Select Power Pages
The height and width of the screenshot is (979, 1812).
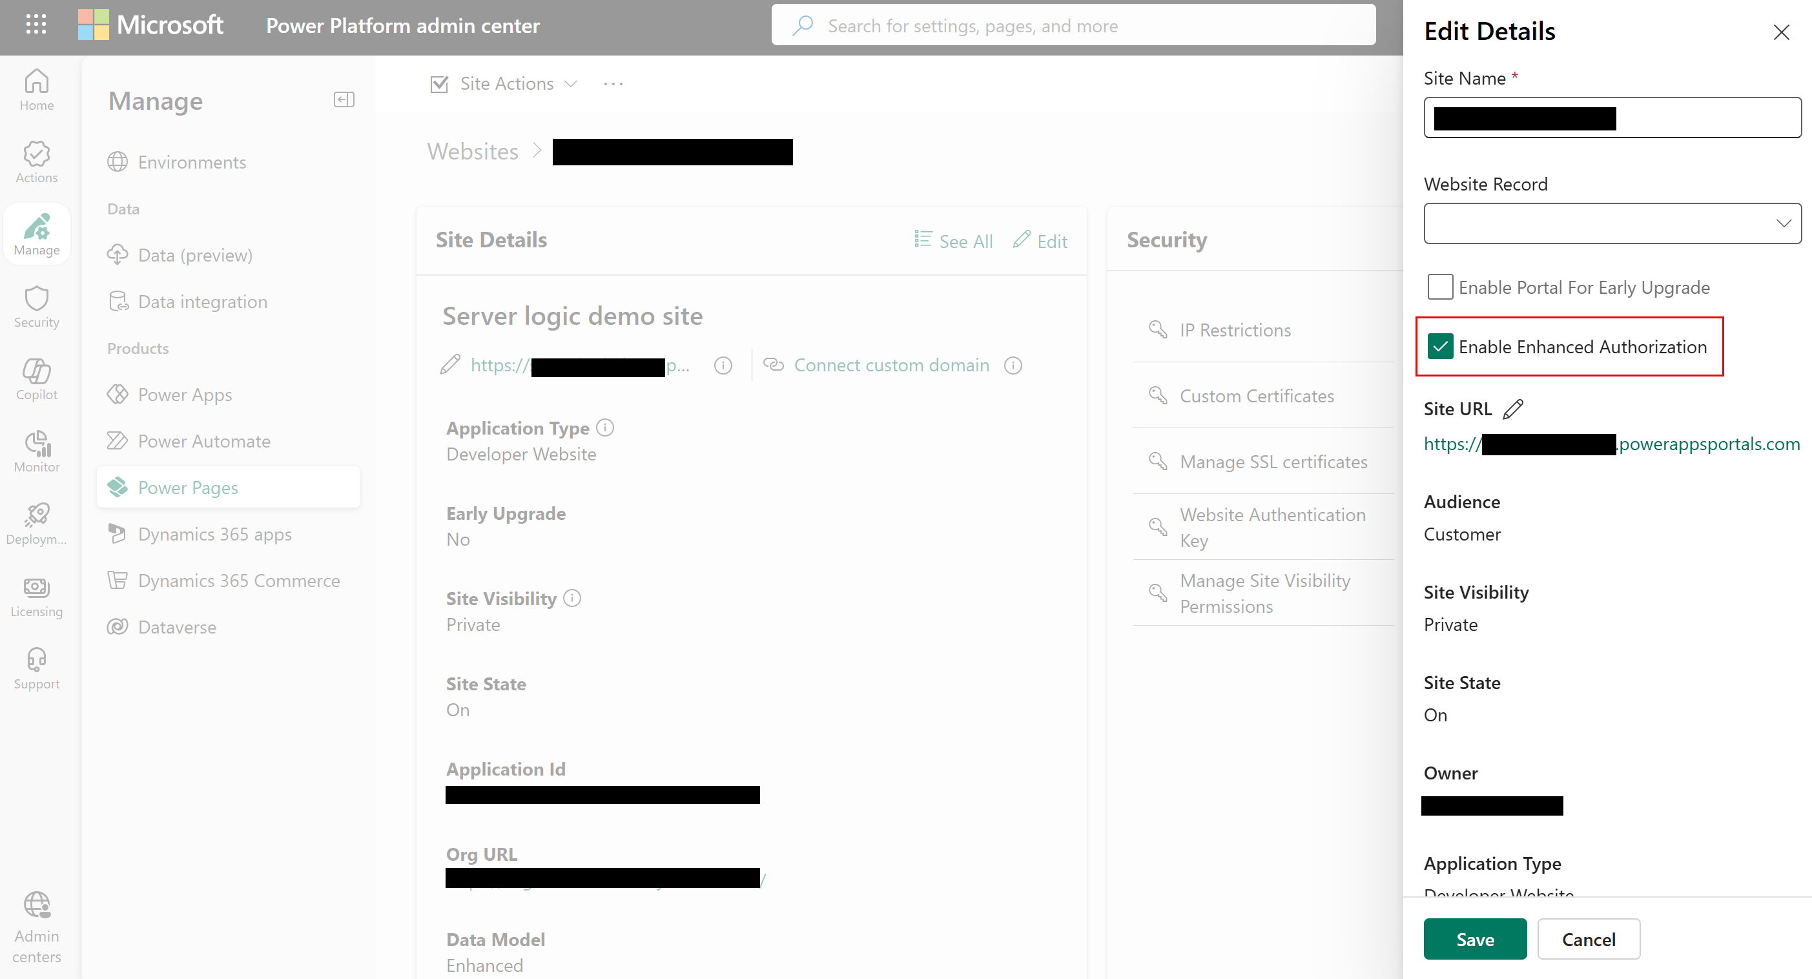pyautogui.click(x=228, y=487)
